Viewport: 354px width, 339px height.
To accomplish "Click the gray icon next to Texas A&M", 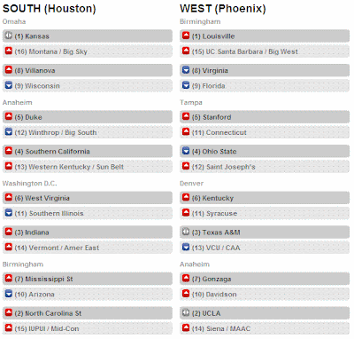I will tap(186, 232).
